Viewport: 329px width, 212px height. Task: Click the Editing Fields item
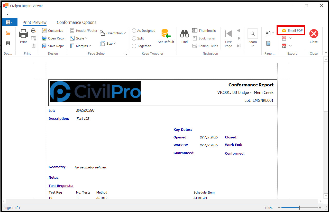coord(205,46)
